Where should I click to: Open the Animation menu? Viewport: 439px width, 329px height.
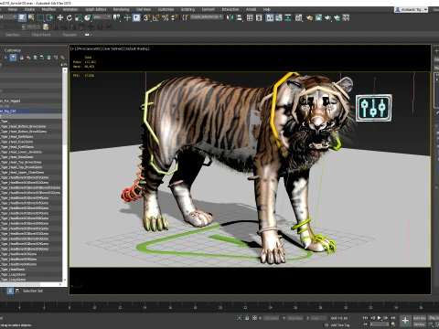pyautogui.click(x=70, y=9)
